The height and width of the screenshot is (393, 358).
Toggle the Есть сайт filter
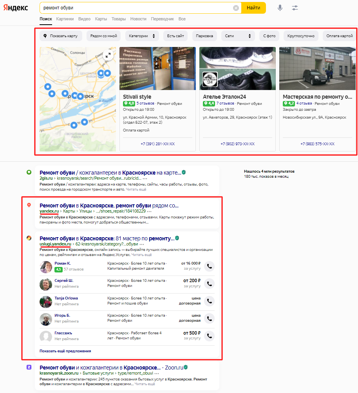tap(175, 36)
